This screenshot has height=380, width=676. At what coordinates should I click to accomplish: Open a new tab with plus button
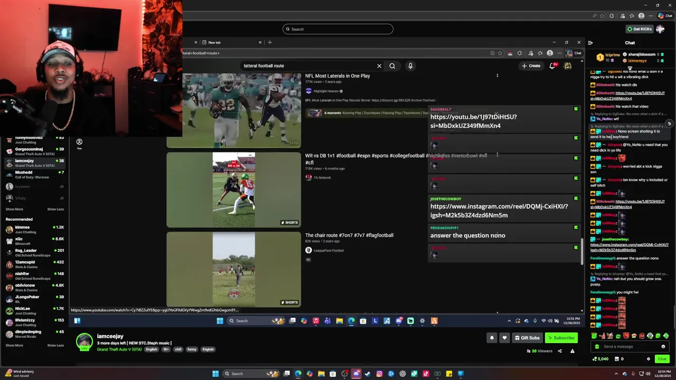[270, 42]
